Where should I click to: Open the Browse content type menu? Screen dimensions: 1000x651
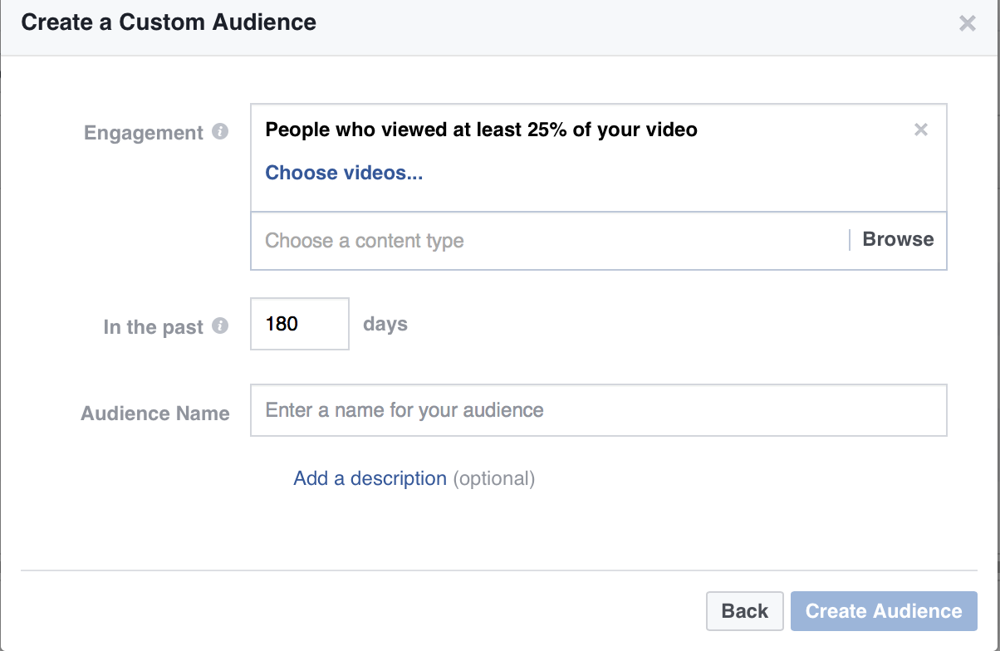(898, 240)
